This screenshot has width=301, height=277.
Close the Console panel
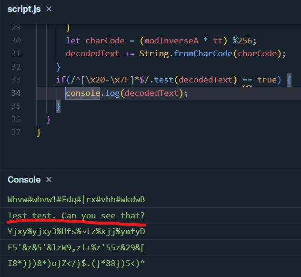click(x=49, y=180)
